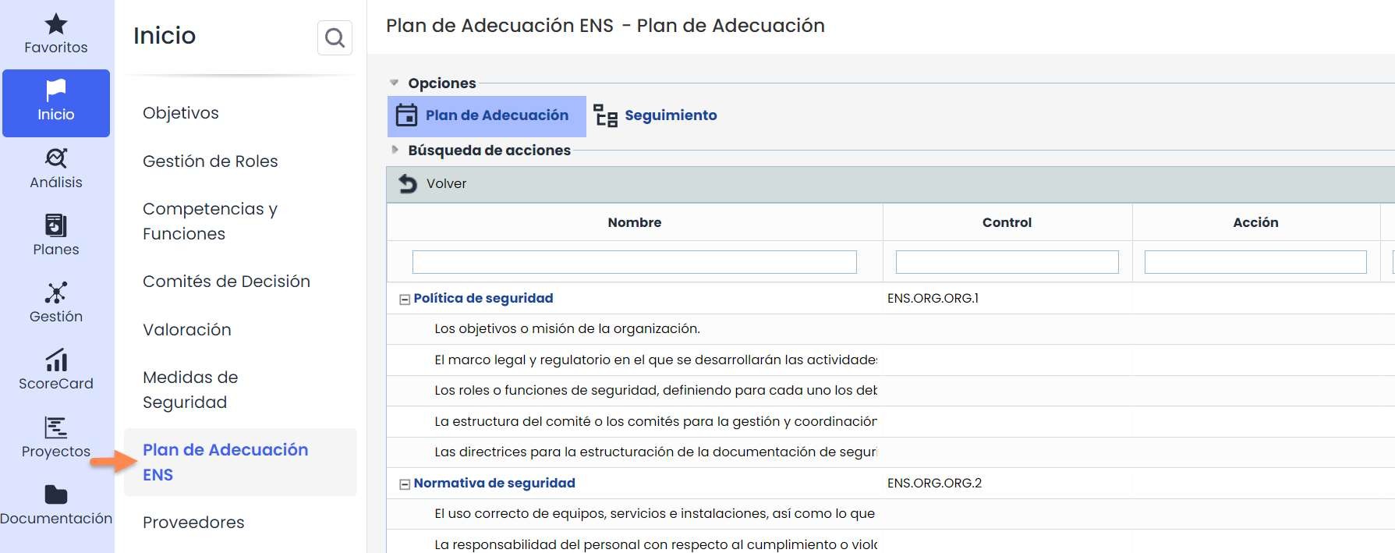Open the Documentación folder icon
Viewport: 1395px width, 553px height.
pos(55,495)
